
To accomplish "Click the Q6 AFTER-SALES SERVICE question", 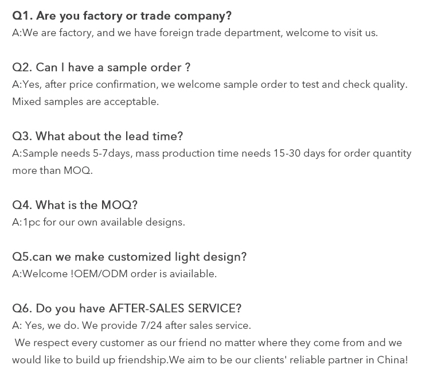I will pos(127,308).
